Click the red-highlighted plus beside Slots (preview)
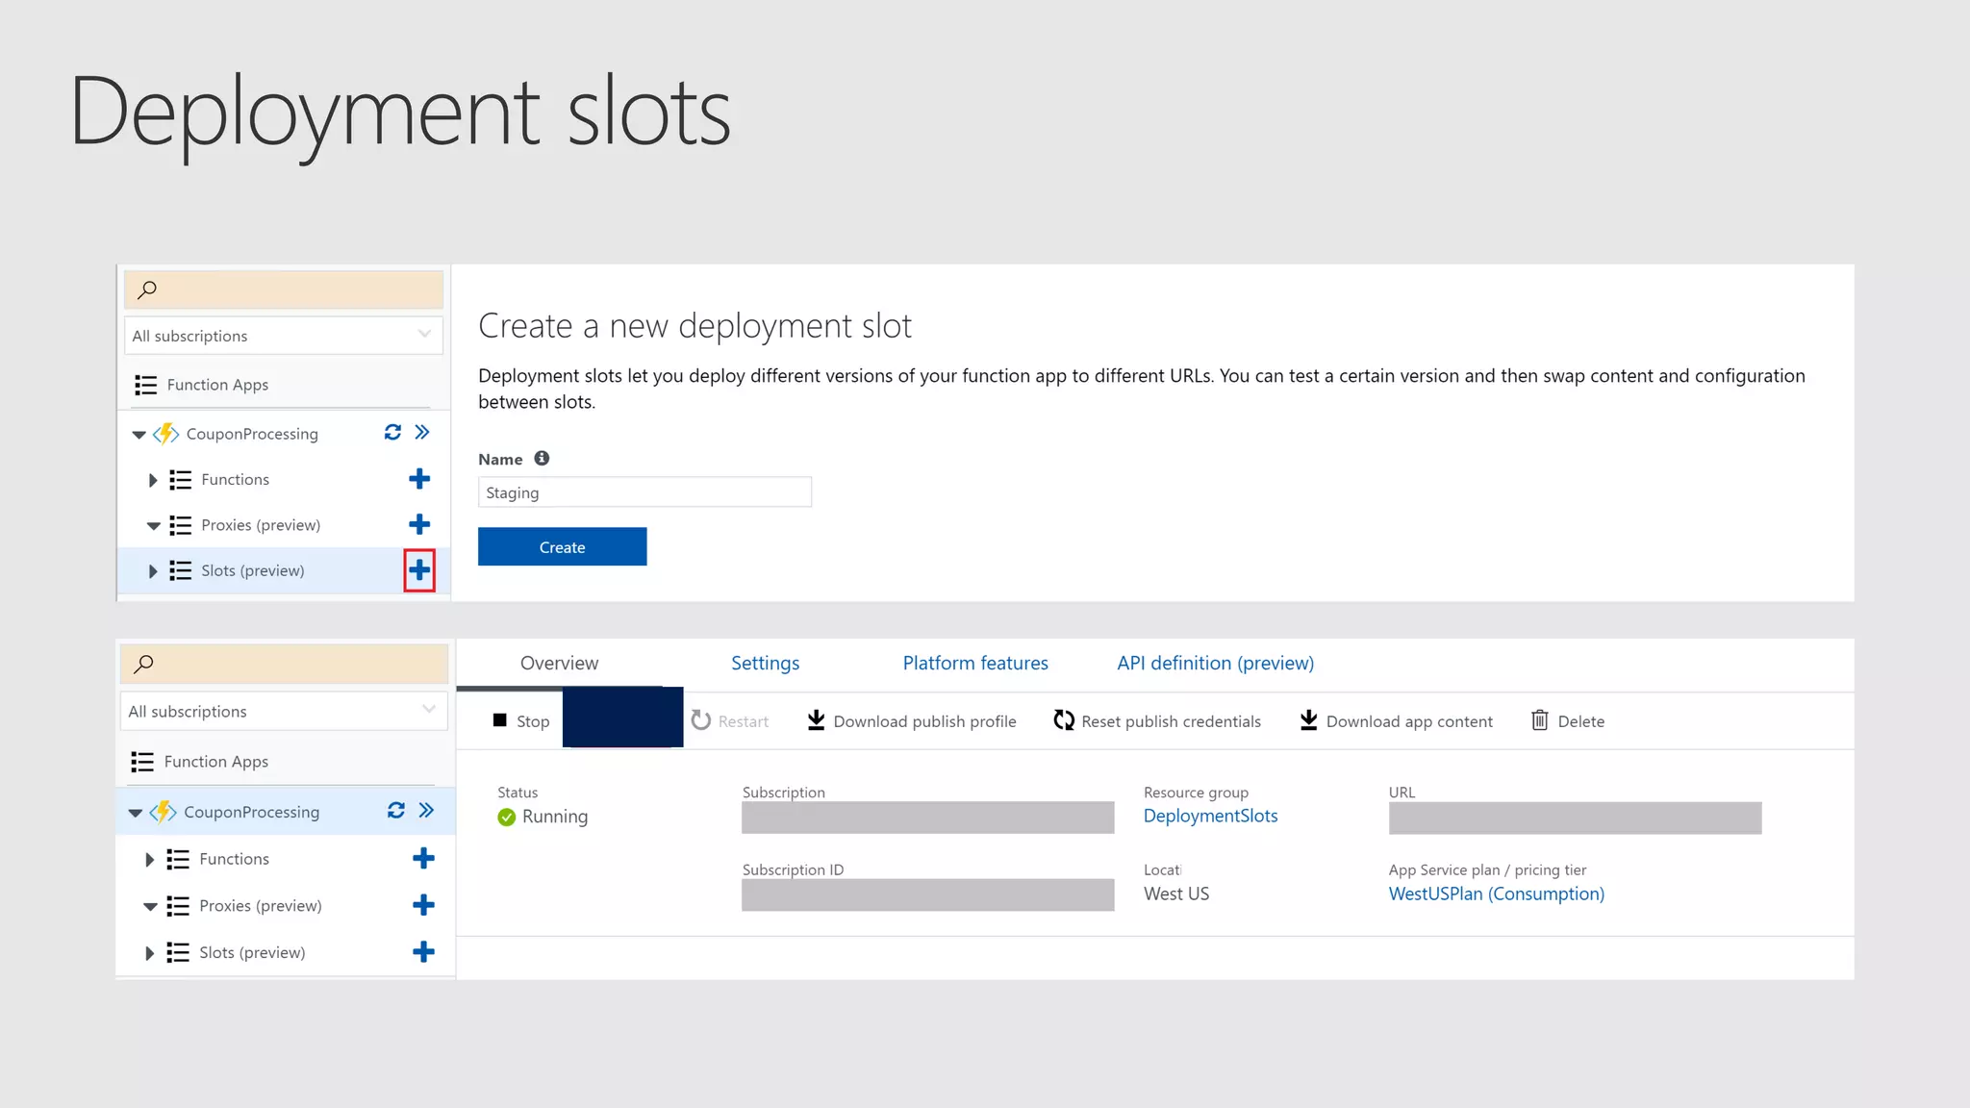1970x1108 pixels. 419,570
